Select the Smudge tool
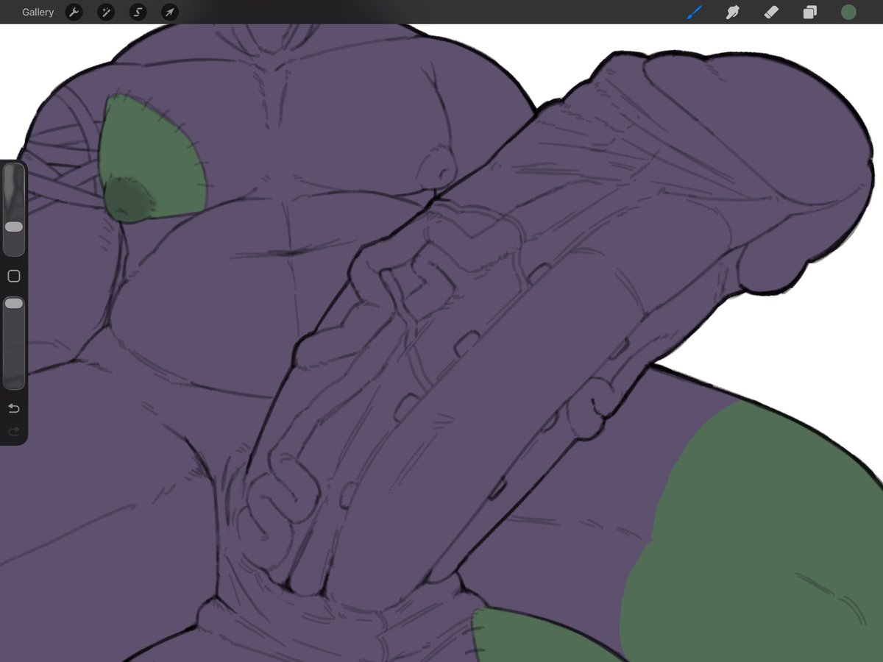This screenshot has width=883, height=662. (x=732, y=12)
